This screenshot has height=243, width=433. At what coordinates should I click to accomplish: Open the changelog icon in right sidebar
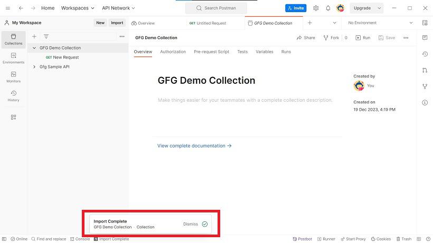(x=425, y=54)
